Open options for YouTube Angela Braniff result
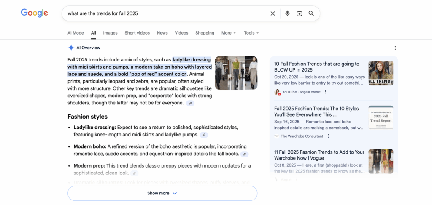The width and height of the screenshot is (432, 205). (x=325, y=92)
